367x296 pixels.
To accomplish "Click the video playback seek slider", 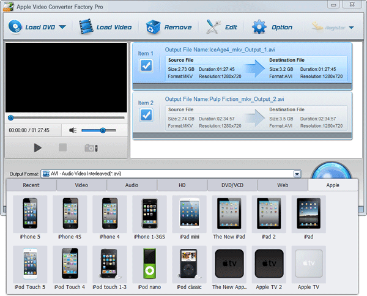I will [x=66, y=118].
